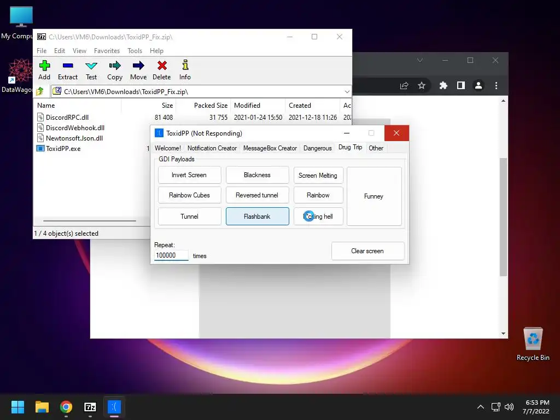Bookmark the page with Chrome star icon

[422, 85]
